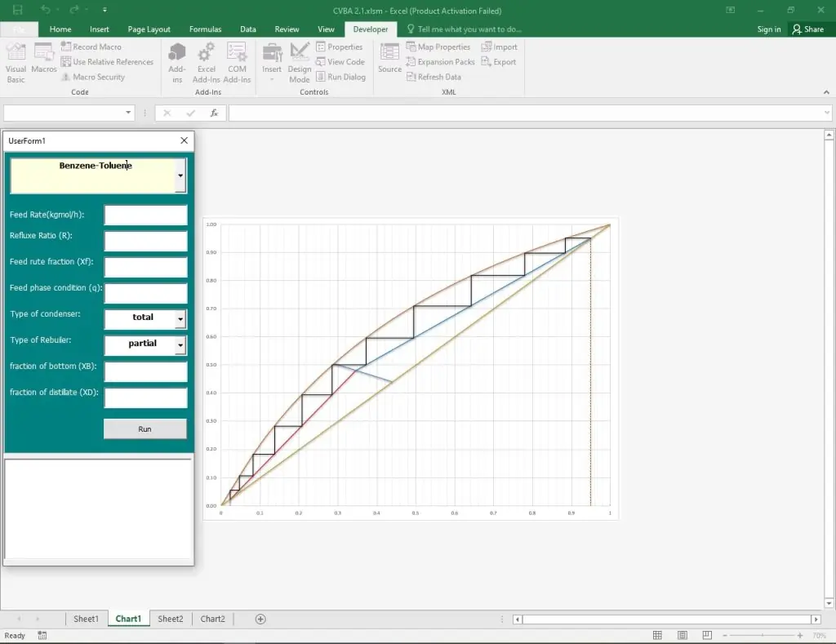Open the Type of condenser dropdown

click(x=180, y=318)
